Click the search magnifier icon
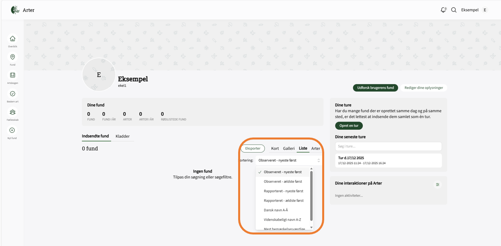The height and width of the screenshot is (246, 501). (x=454, y=10)
